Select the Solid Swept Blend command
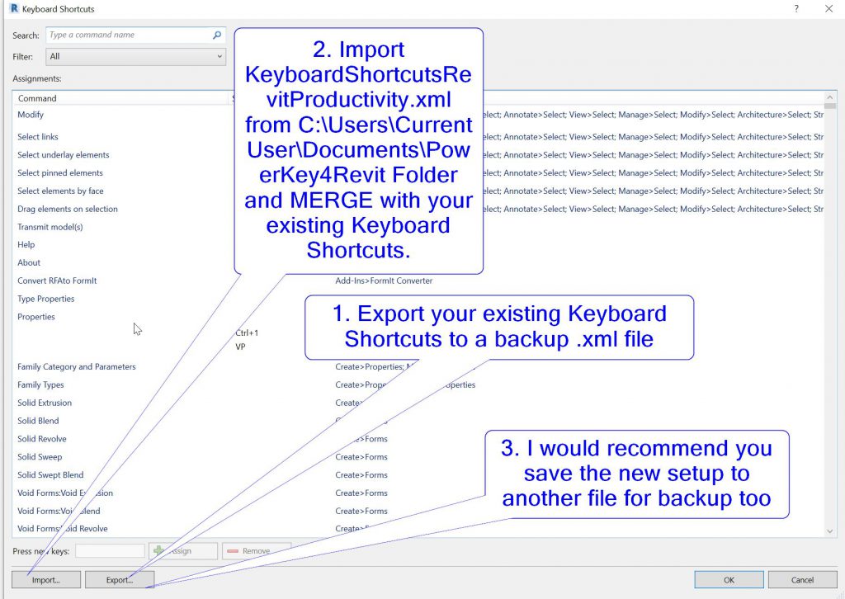The height and width of the screenshot is (599, 845). [x=50, y=475]
